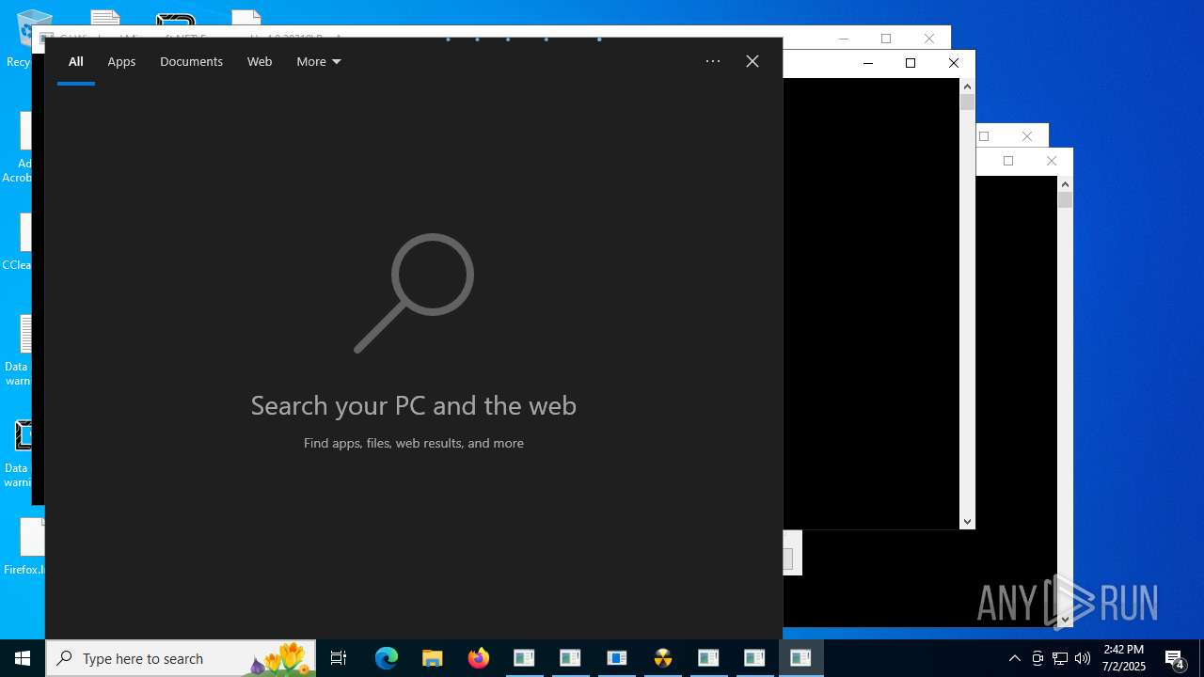Viewport: 1204px width, 677px height.
Task: Open volume control tray icon
Action: click(1083, 659)
